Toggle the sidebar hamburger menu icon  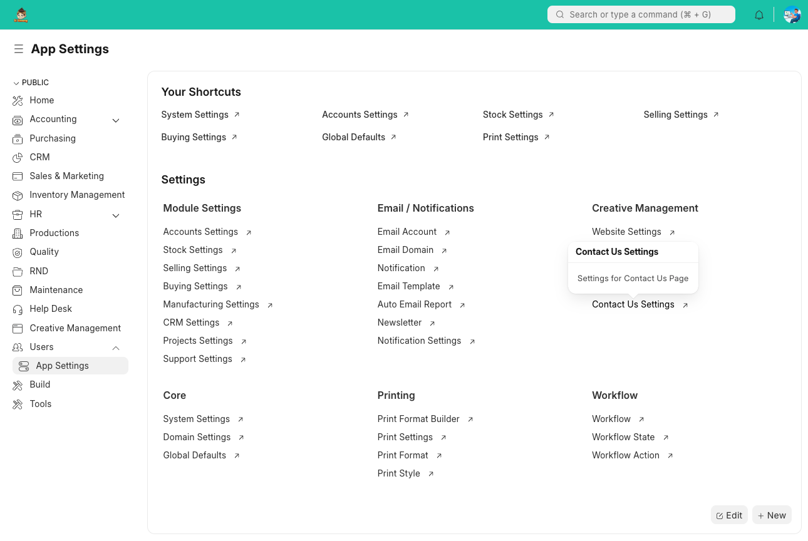[19, 49]
